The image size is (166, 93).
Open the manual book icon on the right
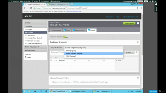coord(156,4)
